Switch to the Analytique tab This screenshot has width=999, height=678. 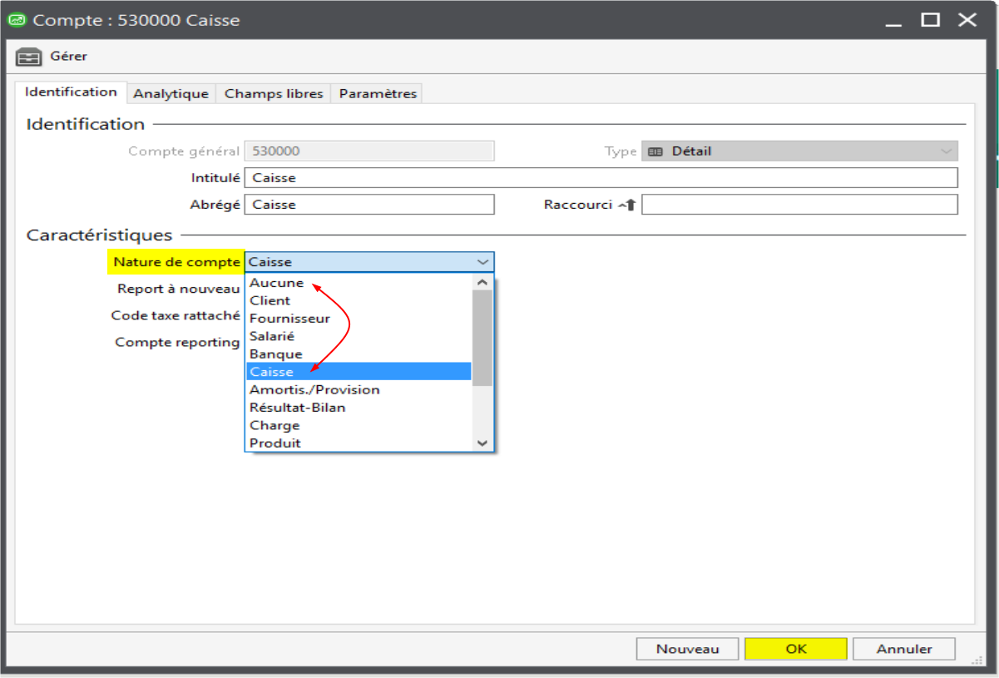click(171, 94)
